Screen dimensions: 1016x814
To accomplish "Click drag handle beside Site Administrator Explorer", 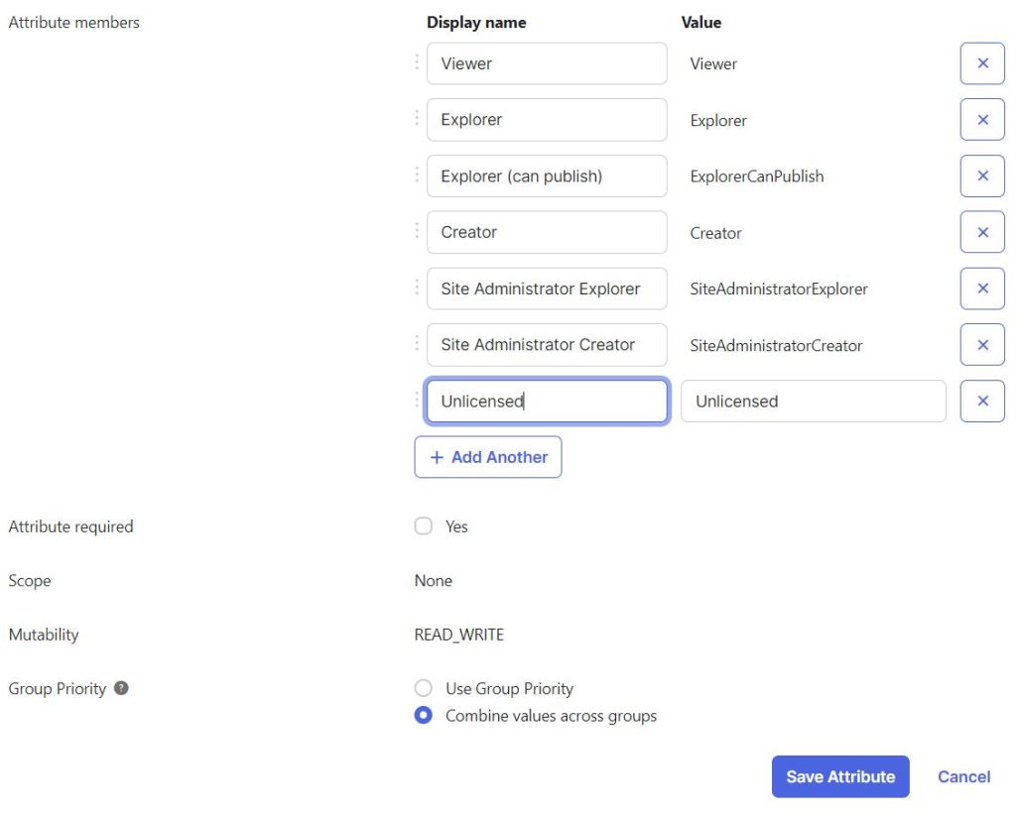I will [417, 288].
